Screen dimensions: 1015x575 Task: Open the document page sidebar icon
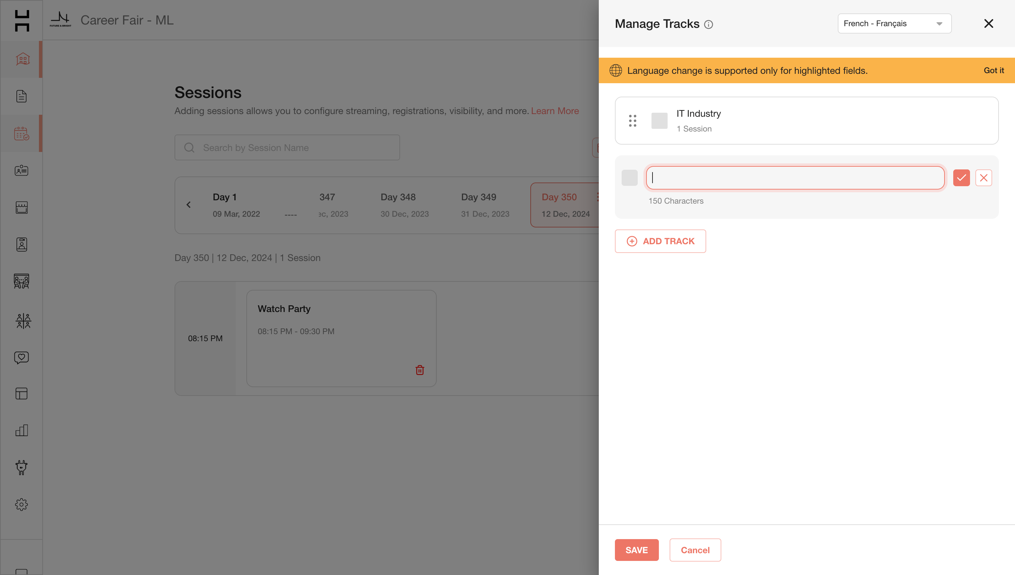point(22,96)
